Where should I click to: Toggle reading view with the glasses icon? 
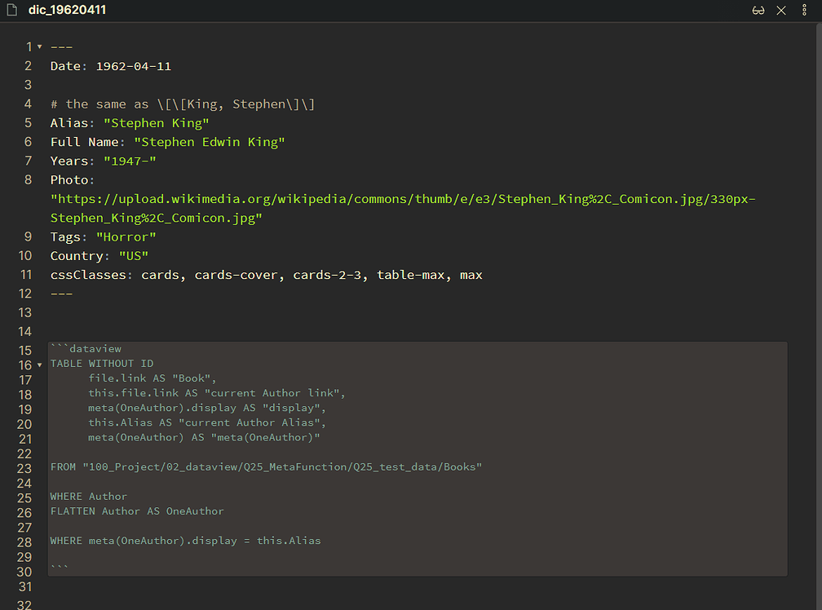tap(758, 10)
